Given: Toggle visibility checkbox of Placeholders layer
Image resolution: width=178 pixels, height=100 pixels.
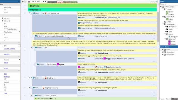Looking at the screenshot, I should 163,52.
